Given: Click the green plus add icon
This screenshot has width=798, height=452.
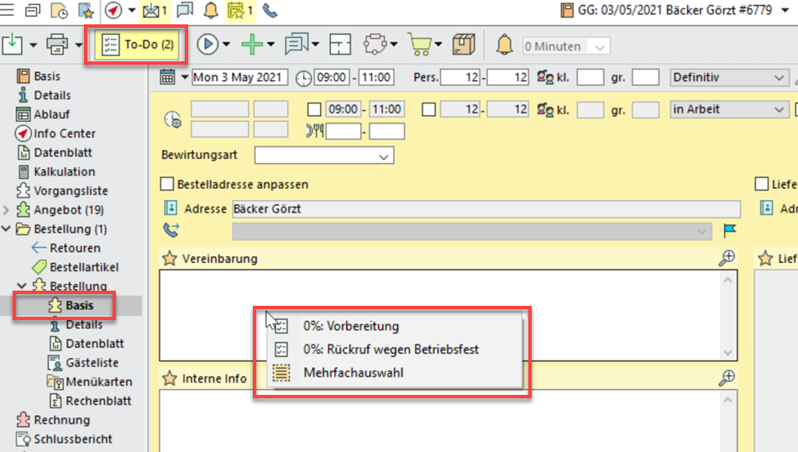Looking at the screenshot, I should tap(251, 45).
